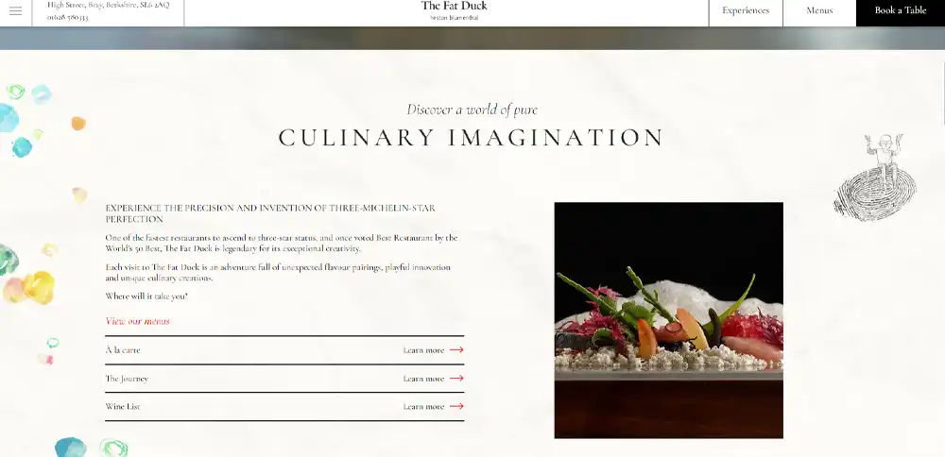This screenshot has width=945, height=457.
Task: Click The Fat Duck logo
Action: 454,10
